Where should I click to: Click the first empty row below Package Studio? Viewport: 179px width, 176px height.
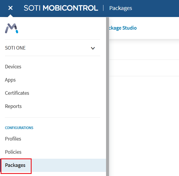click(144, 50)
